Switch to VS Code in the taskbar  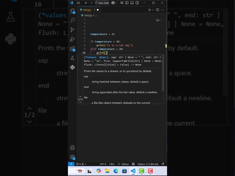tap(133, 171)
